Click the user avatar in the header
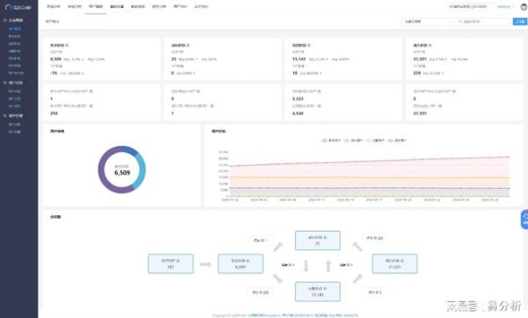Image resolution: width=528 pixels, height=318 pixels. [524, 7]
